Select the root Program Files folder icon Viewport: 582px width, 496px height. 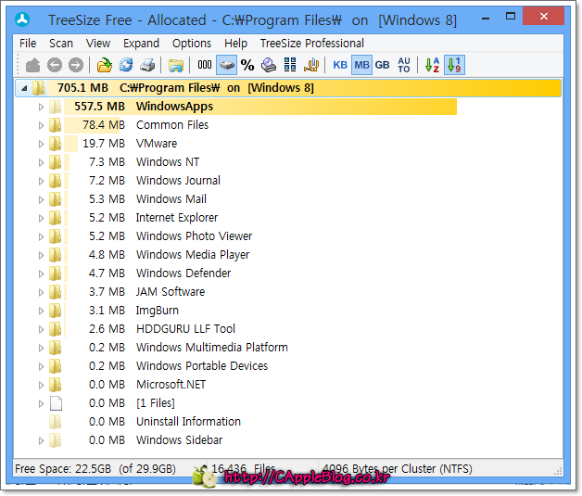tap(39, 88)
